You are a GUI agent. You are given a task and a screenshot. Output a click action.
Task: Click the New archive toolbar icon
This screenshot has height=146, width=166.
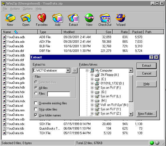10,18
